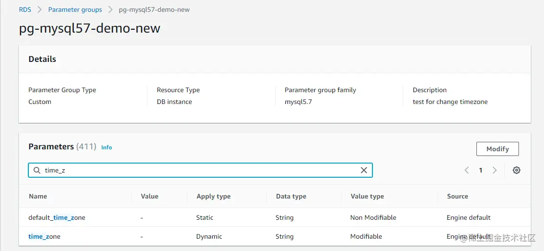544x251 pixels.
Task: Click the time_z search input field
Action: click(x=199, y=170)
